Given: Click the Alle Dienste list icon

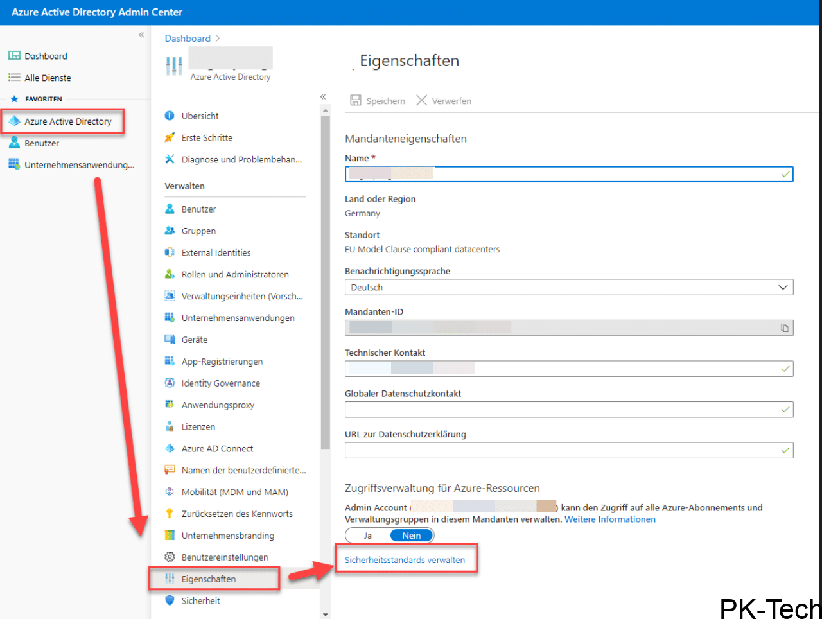Looking at the screenshot, I should tap(14, 78).
